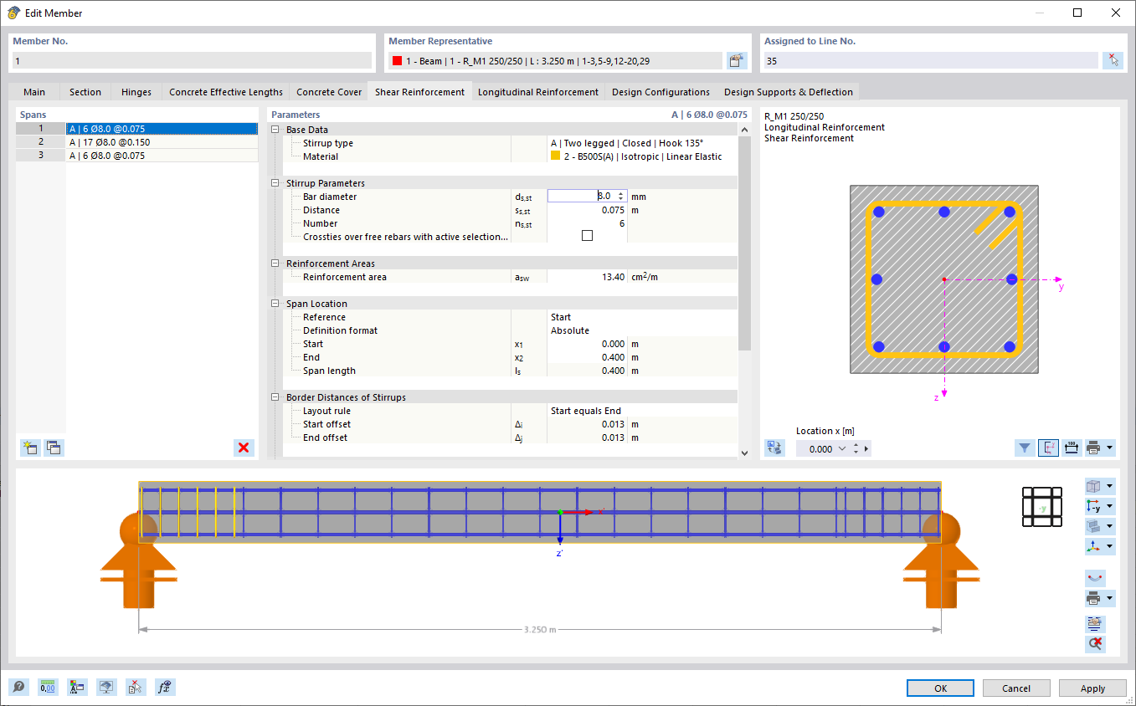
Task: Click the Cancel button
Action: pos(1016,688)
